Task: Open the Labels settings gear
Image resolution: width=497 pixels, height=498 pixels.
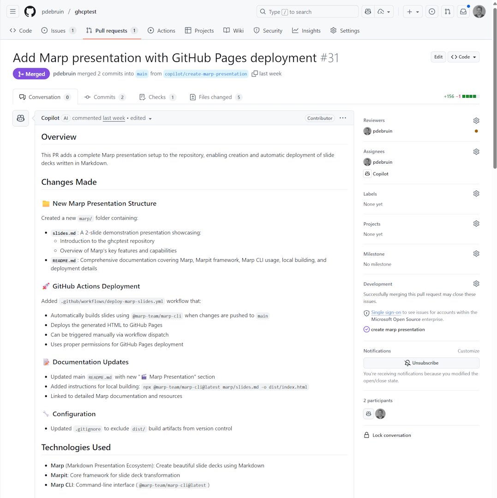Action: click(476, 193)
